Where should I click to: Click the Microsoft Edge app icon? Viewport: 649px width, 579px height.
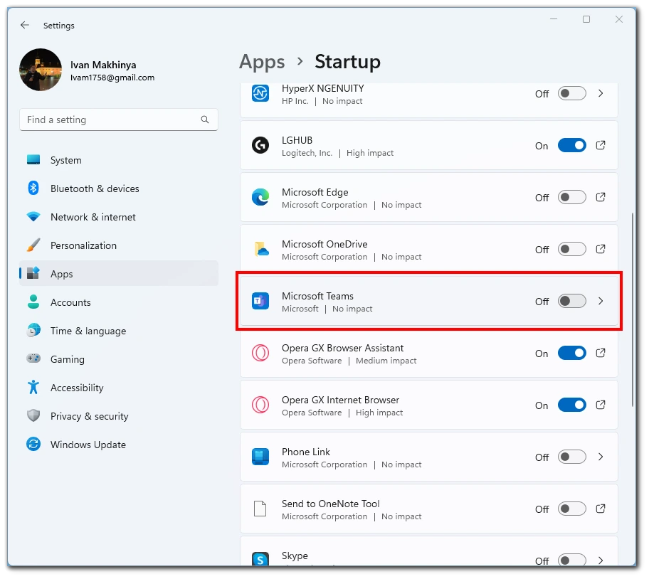click(260, 197)
